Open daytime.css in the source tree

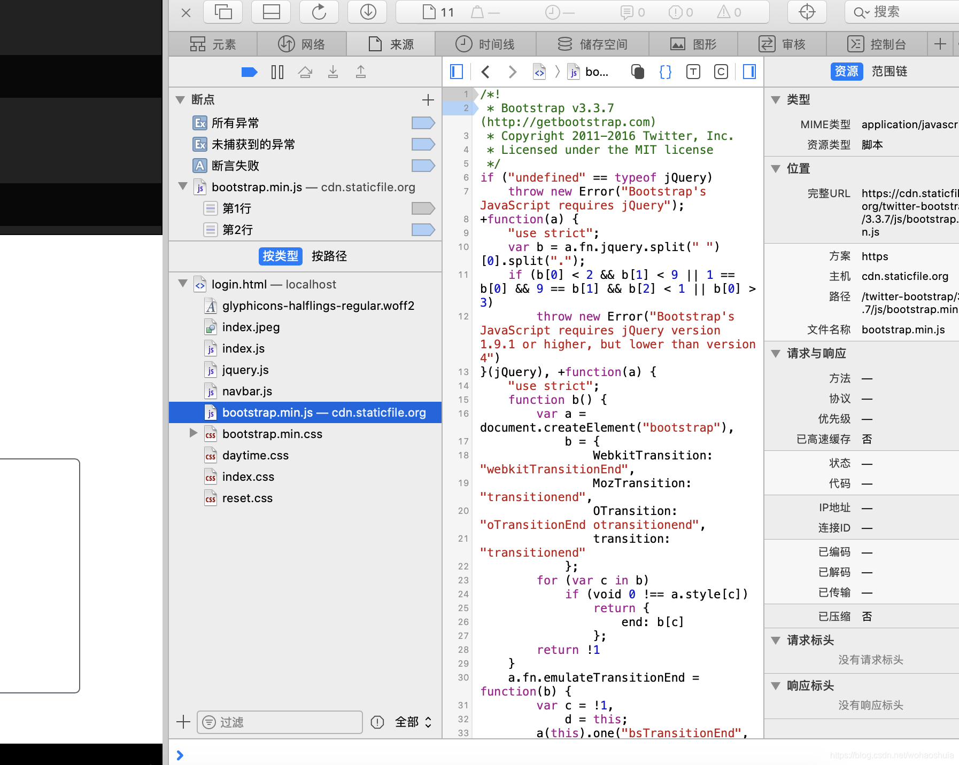pyautogui.click(x=305, y=455)
